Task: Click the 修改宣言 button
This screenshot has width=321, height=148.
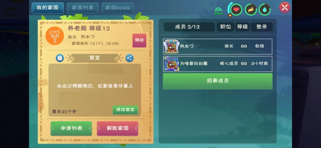Action: 125,110
